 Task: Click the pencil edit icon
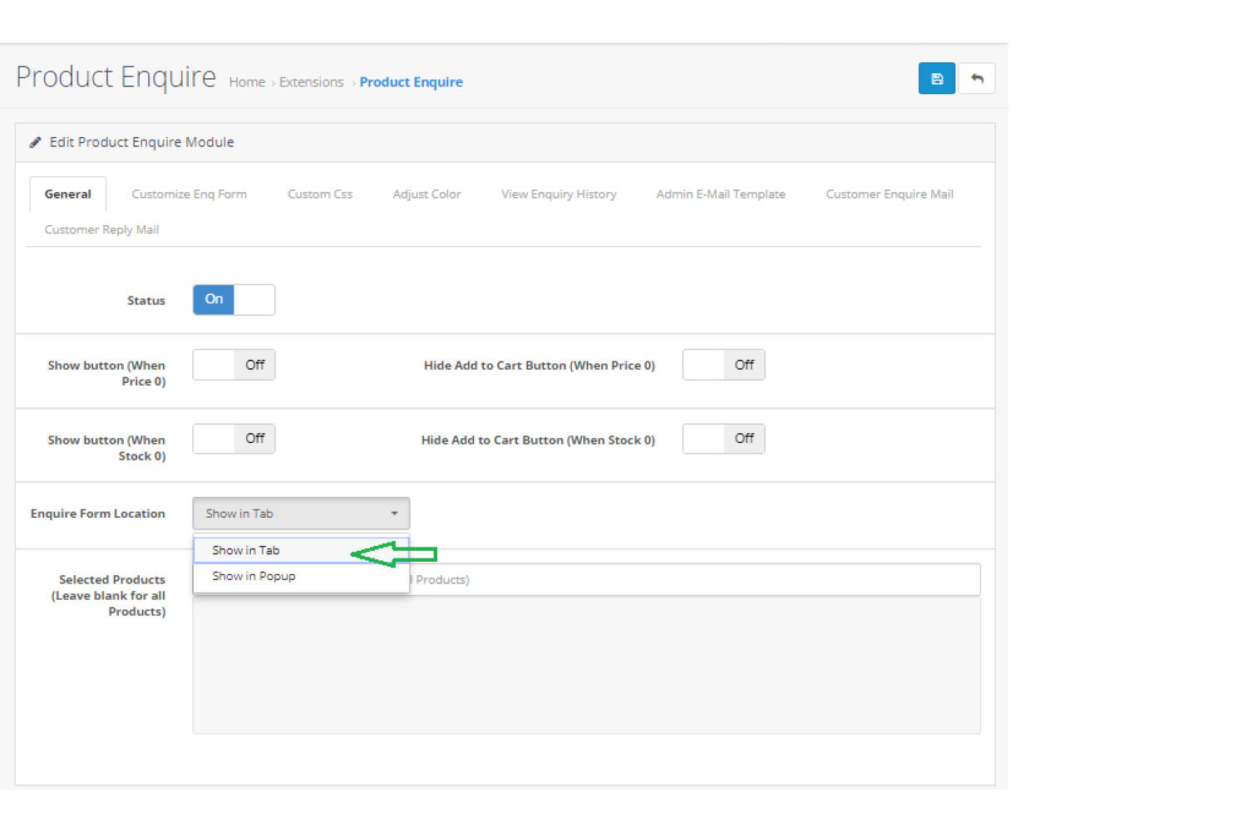tap(35, 141)
